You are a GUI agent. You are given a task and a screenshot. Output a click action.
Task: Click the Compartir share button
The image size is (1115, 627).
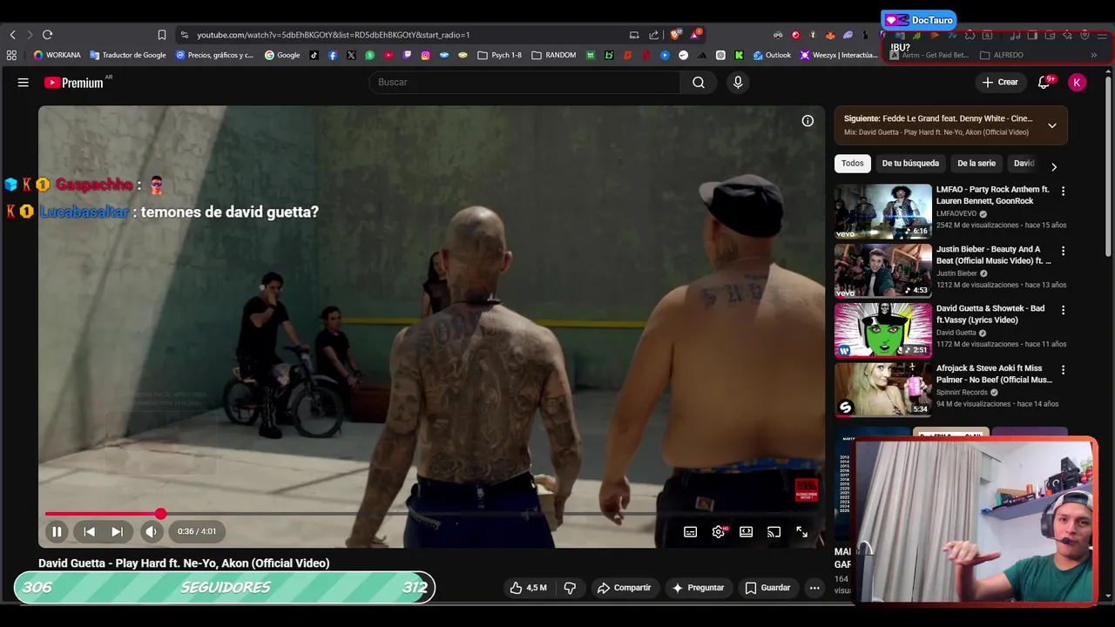pos(625,588)
